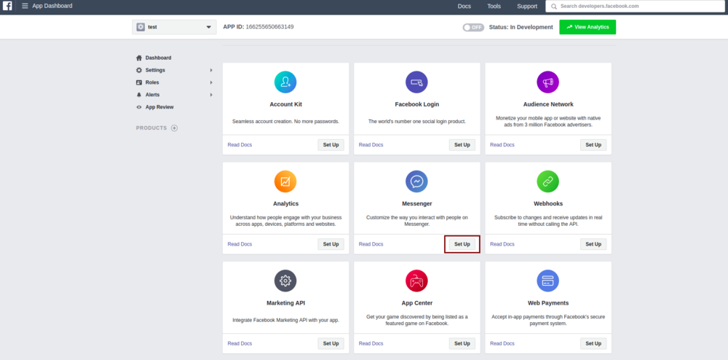The width and height of the screenshot is (728, 360).
Task: Open the hamburger menu icon
Action: point(25,6)
